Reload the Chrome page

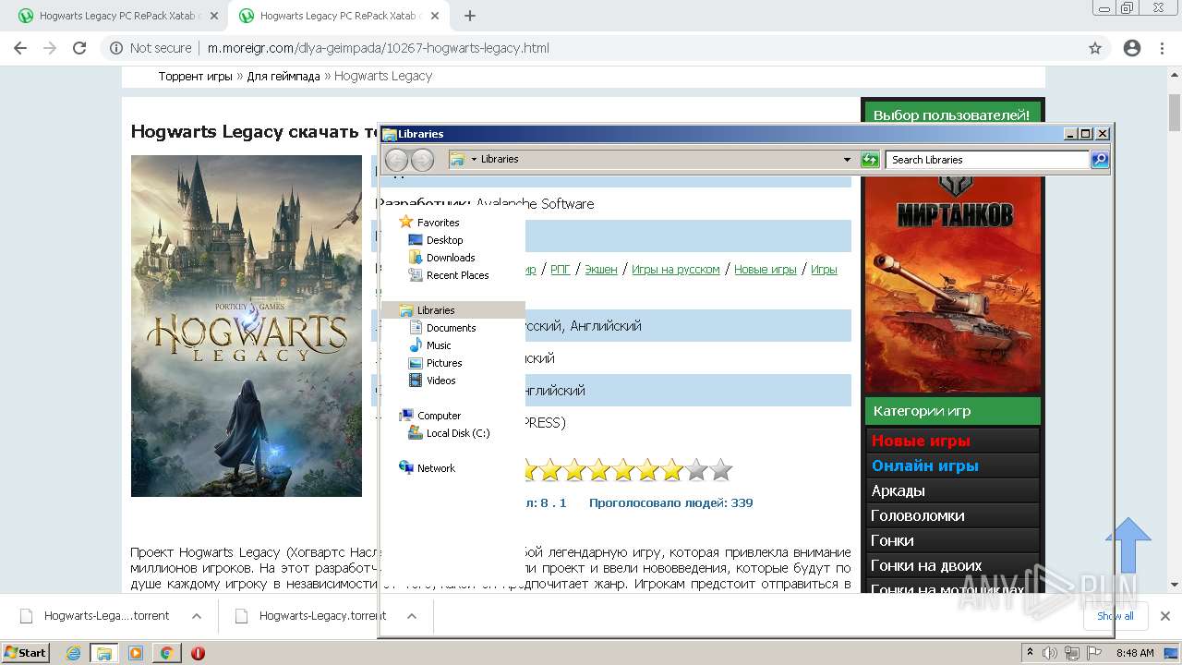(x=79, y=48)
